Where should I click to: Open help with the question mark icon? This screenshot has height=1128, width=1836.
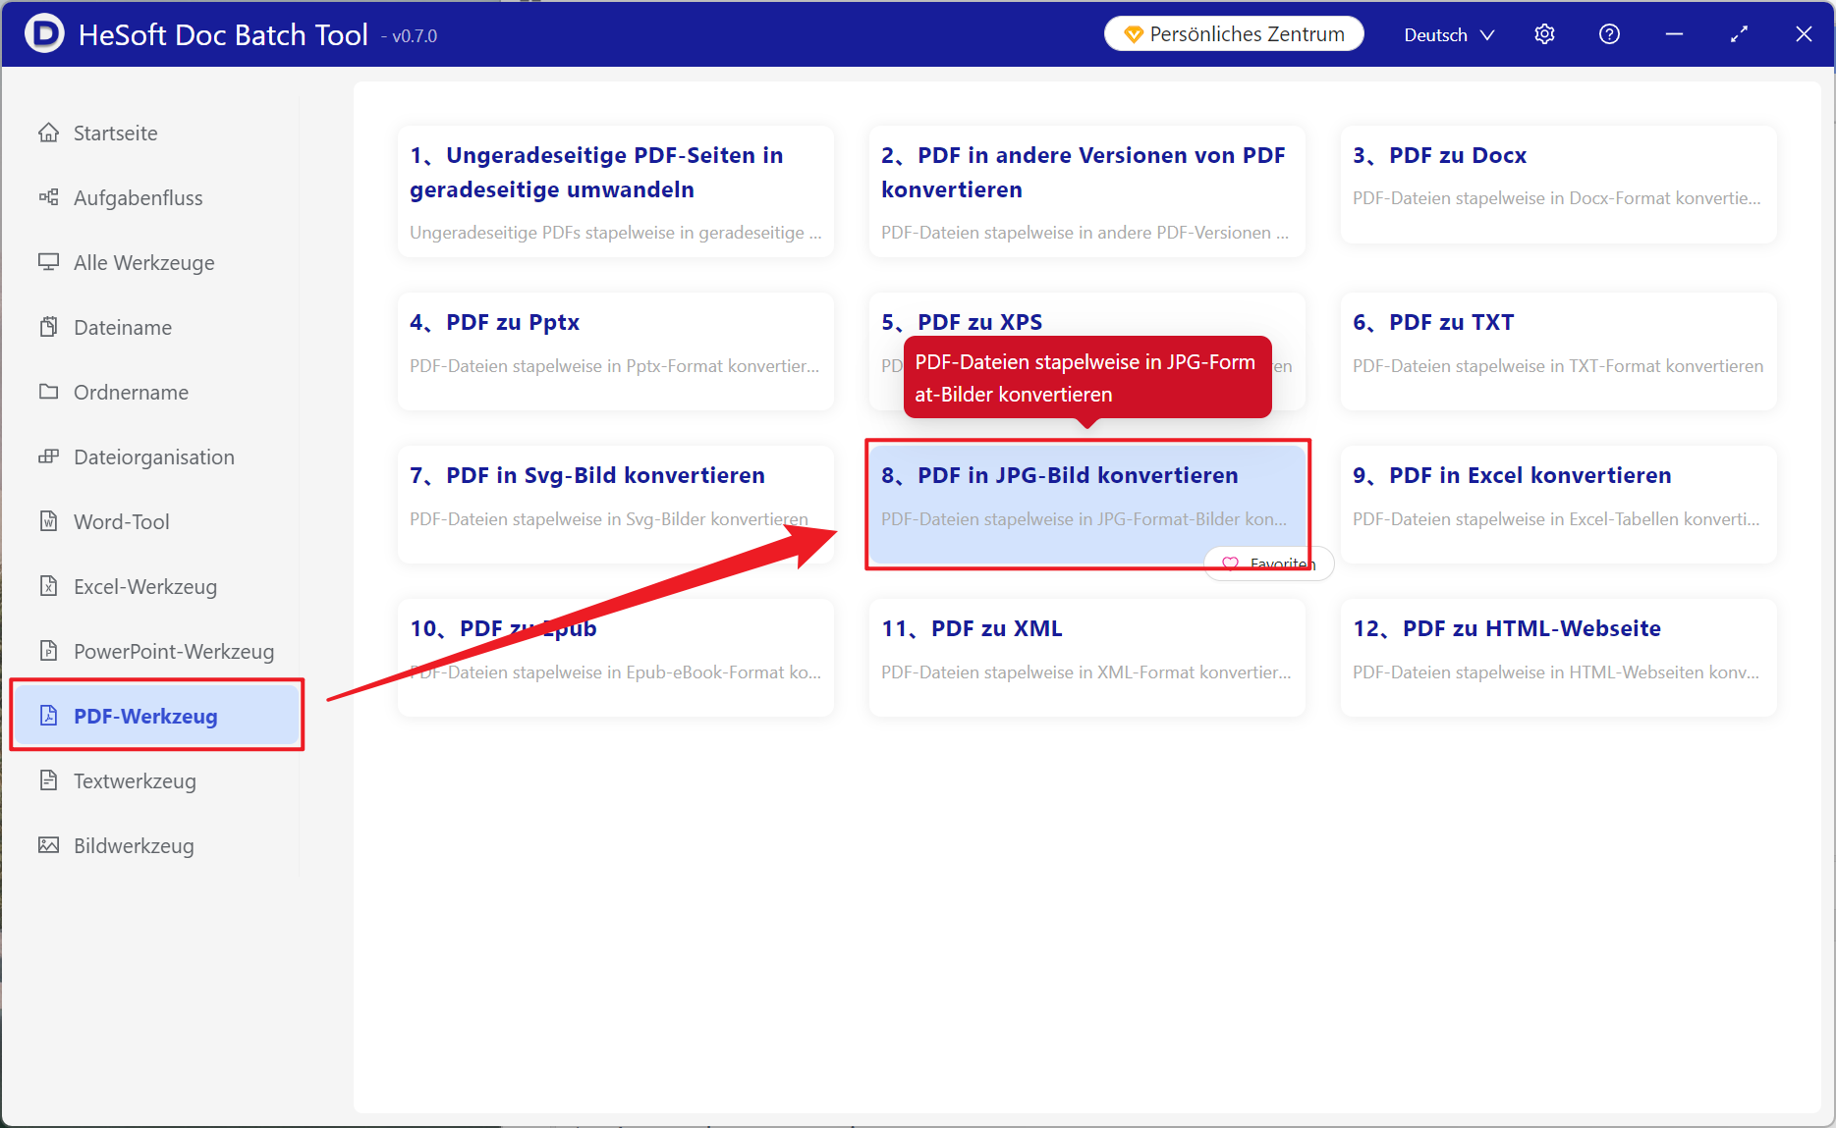click(1609, 34)
